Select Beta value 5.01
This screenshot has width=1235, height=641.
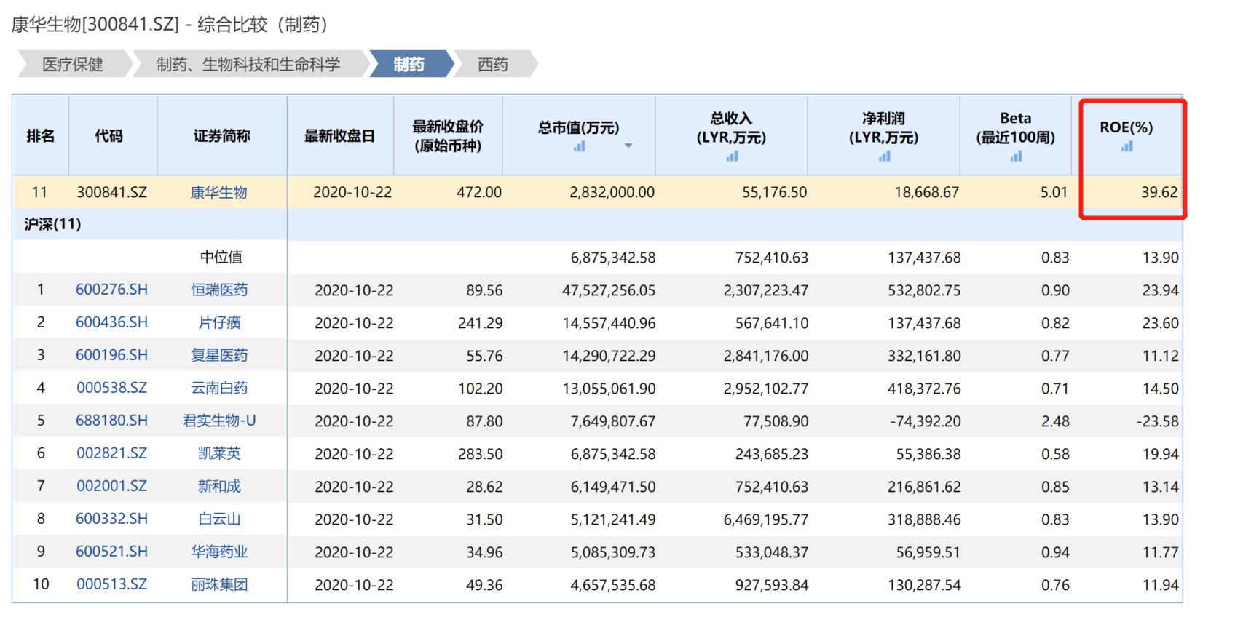point(1054,192)
